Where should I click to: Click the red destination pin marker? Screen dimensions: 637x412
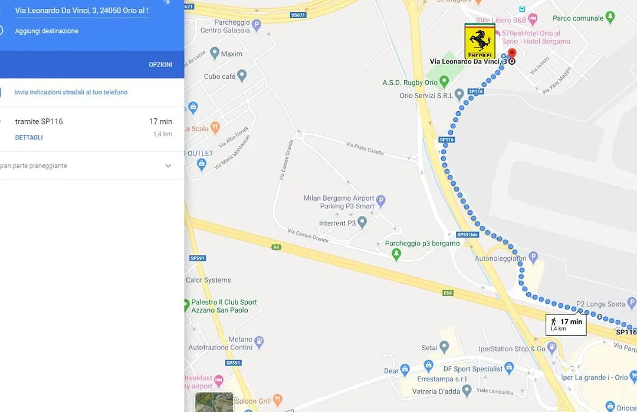coord(512,54)
